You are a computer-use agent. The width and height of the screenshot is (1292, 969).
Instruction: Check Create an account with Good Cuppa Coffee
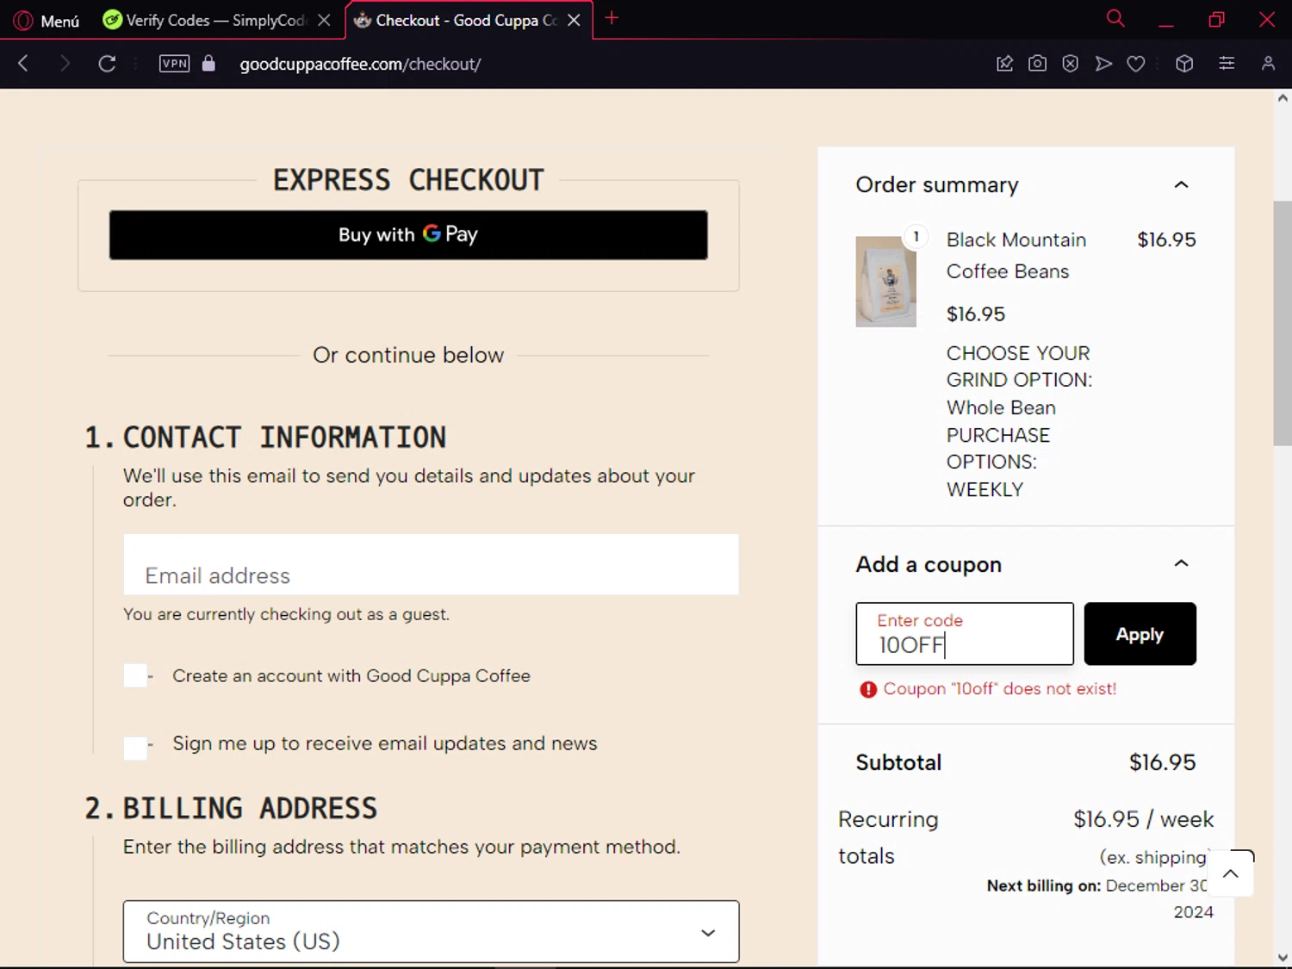(135, 675)
